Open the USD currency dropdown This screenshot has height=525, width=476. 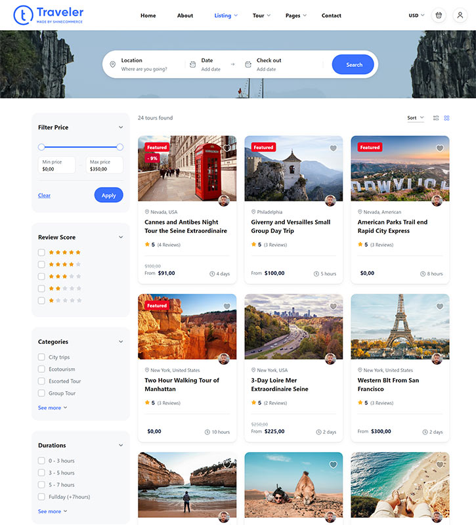tap(416, 16)
